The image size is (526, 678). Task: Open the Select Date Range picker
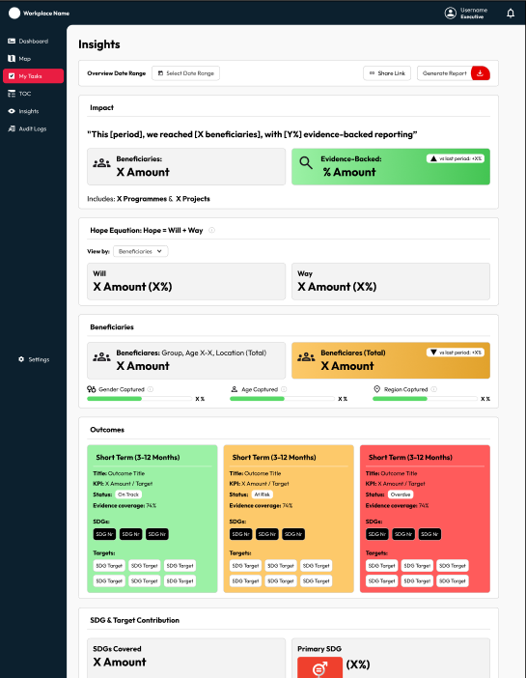186,73
